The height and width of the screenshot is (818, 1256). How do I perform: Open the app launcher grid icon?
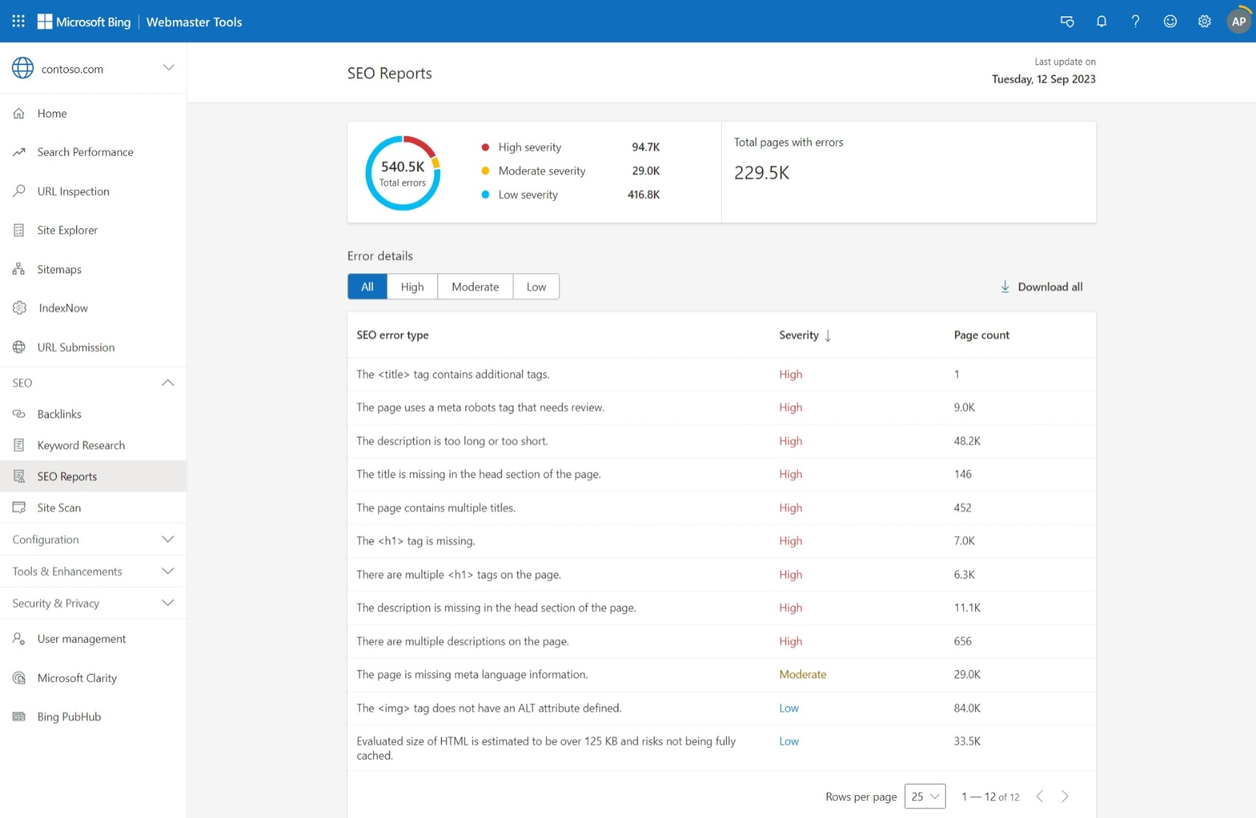click(18, 21)
